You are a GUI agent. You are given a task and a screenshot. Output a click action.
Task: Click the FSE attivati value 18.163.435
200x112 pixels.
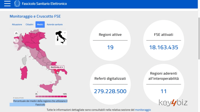pos(164,47)
